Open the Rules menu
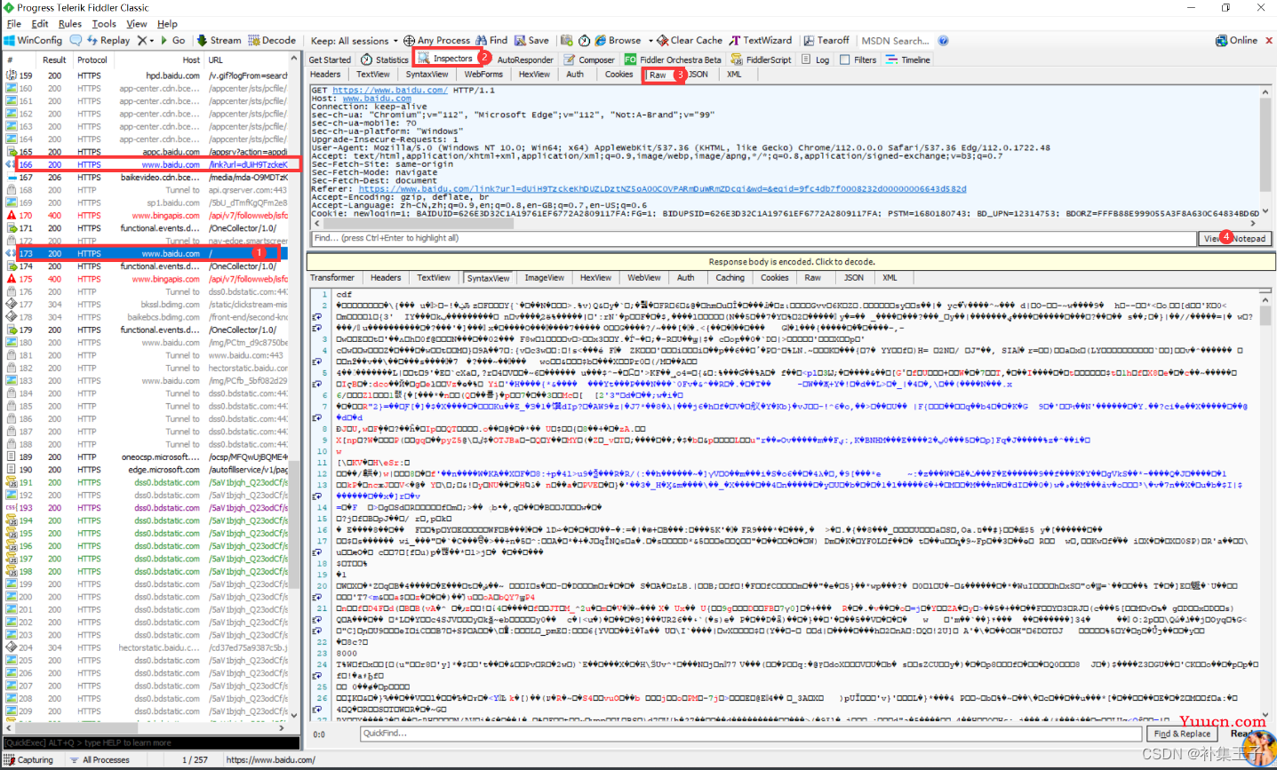 click(70, 24)
